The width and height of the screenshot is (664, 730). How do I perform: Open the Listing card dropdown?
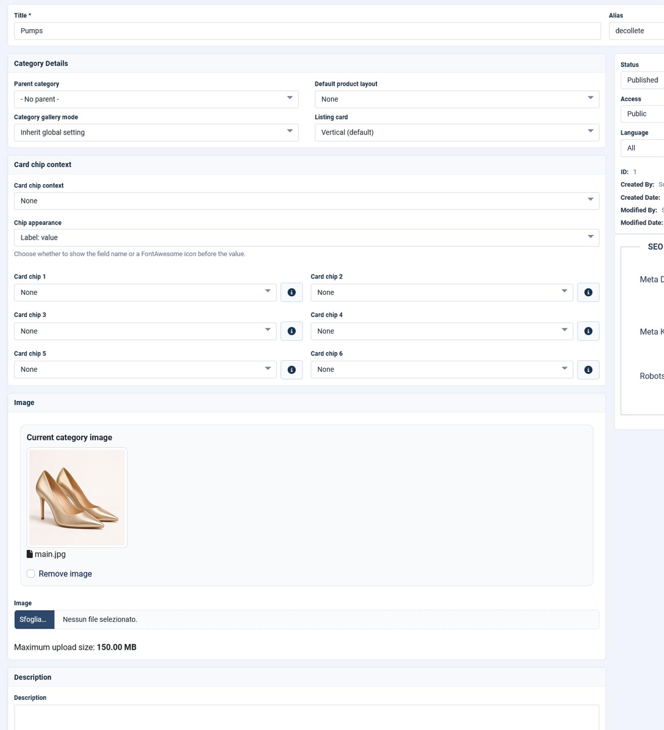click(x=457, y=133)
